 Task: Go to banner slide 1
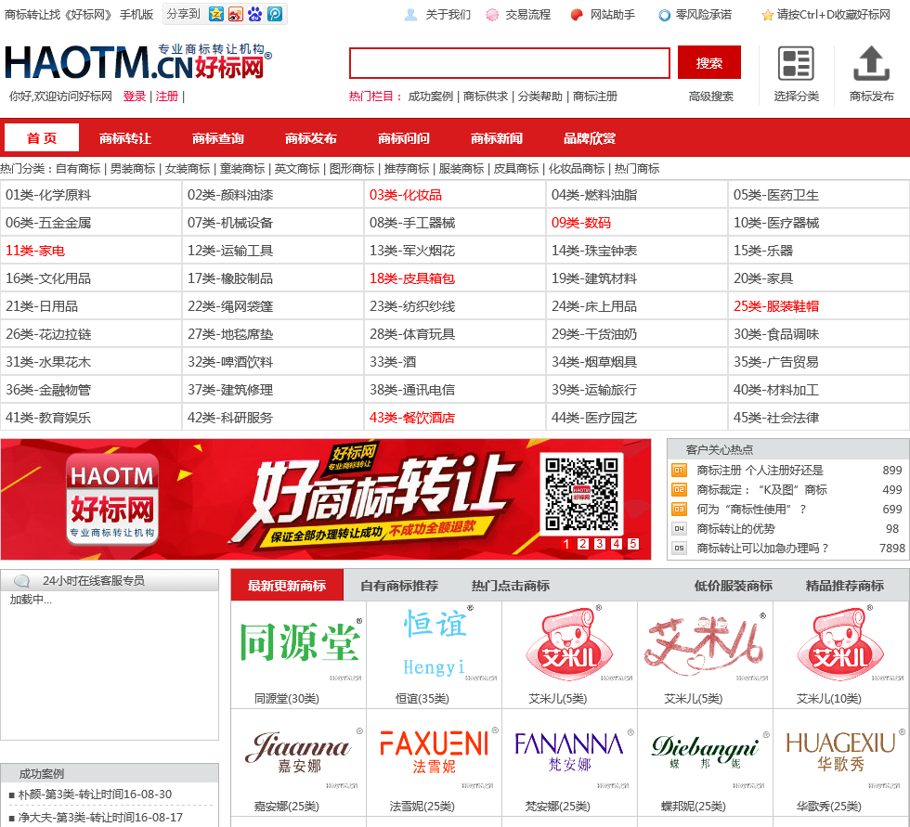click(566, 543)
